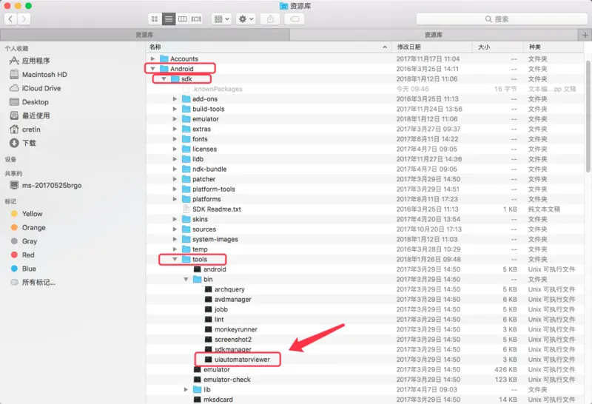Click the edit tags toolbar button
The height and width of the screenshot is (404, 592).
click(x=295, y=19)
